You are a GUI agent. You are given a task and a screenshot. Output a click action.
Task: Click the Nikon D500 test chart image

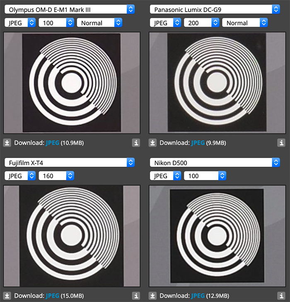tap(217, 236)
